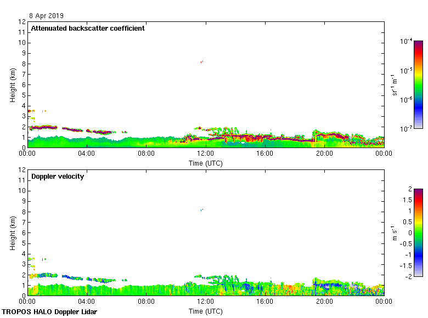Pick the 04:00 tick label on the backscatter time axis

coord(87,154)
